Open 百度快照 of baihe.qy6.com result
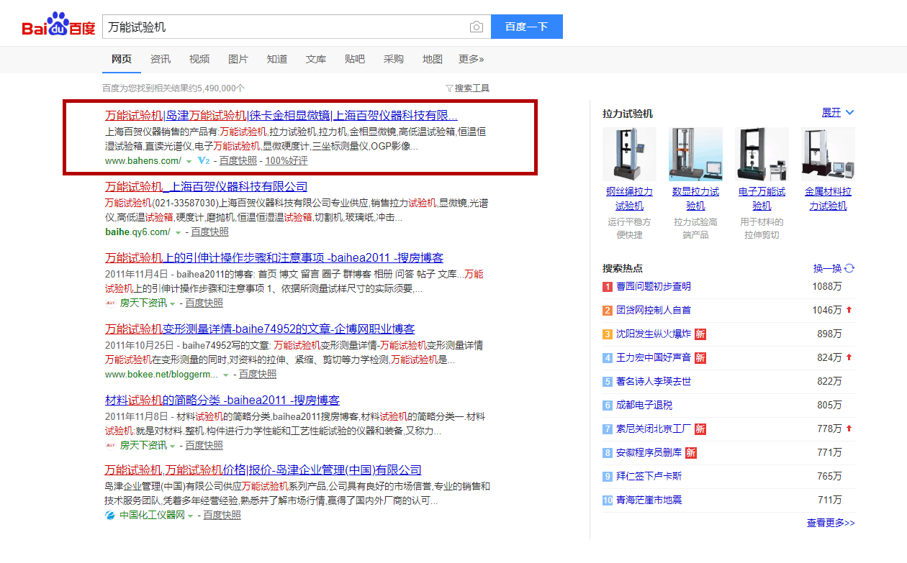 [209, 232]
